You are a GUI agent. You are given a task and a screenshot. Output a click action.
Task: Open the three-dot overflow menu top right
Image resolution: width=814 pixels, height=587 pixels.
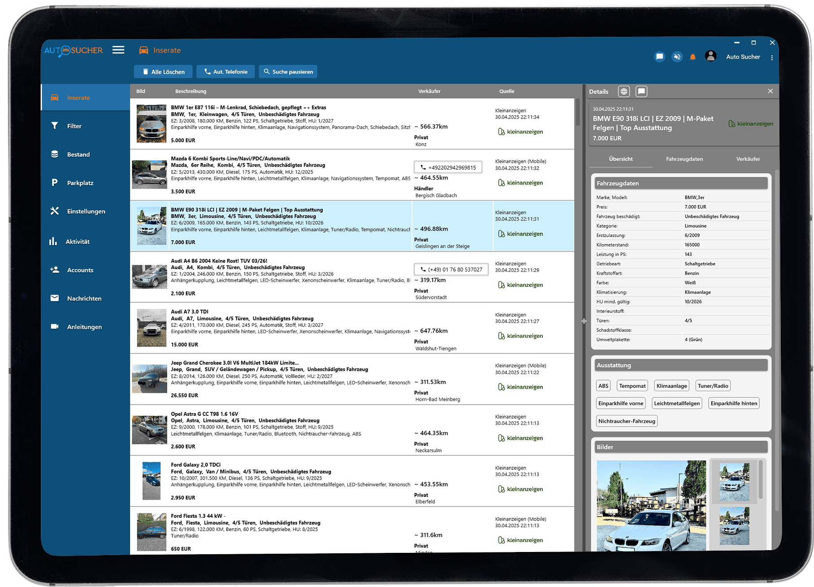point(771,57)
